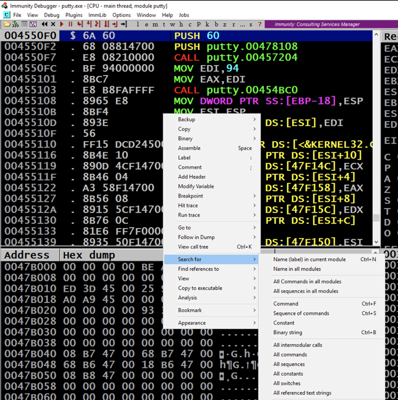Show Threads with 't' button
Viewport: 398px width, 400px height.
[x=164, y=25]
